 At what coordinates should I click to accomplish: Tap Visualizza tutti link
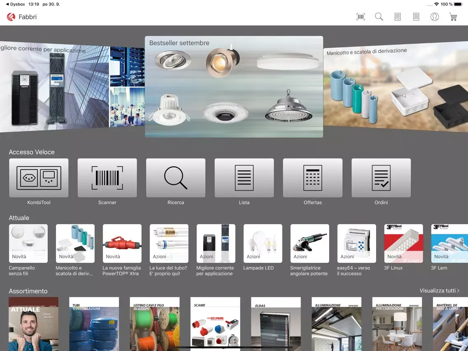tap(439, 290)
